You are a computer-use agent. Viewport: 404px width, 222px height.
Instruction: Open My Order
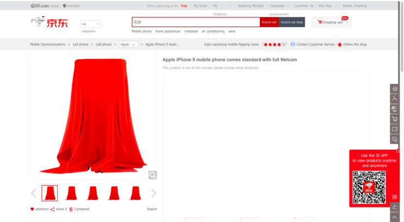pos(200,5)
